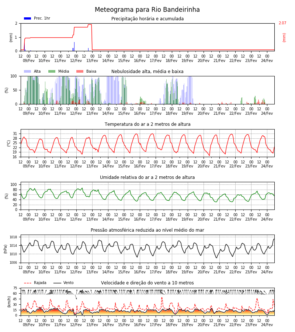The width and height of the screenshot is (295, 332).
Task: Click the red Baixa legend swatch
Action: (80, 71)
